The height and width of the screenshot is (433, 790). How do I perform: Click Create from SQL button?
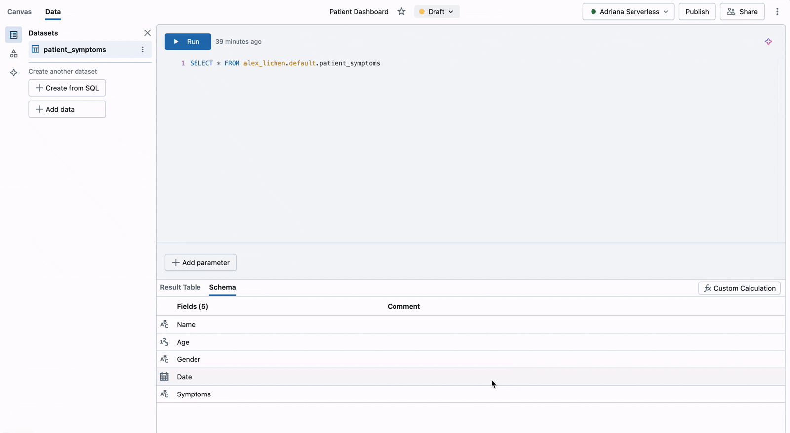pos(67,88)
